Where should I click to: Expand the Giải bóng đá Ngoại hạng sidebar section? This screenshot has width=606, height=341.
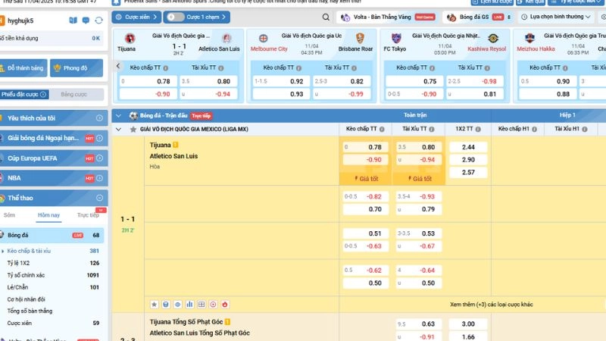(x=99, y=138)
